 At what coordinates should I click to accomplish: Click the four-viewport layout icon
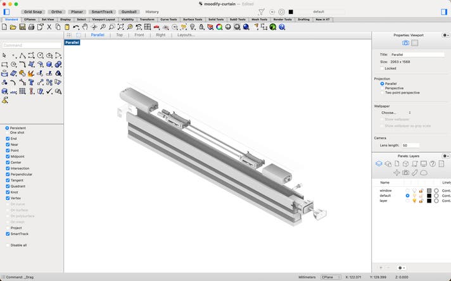tap(148, 27)
